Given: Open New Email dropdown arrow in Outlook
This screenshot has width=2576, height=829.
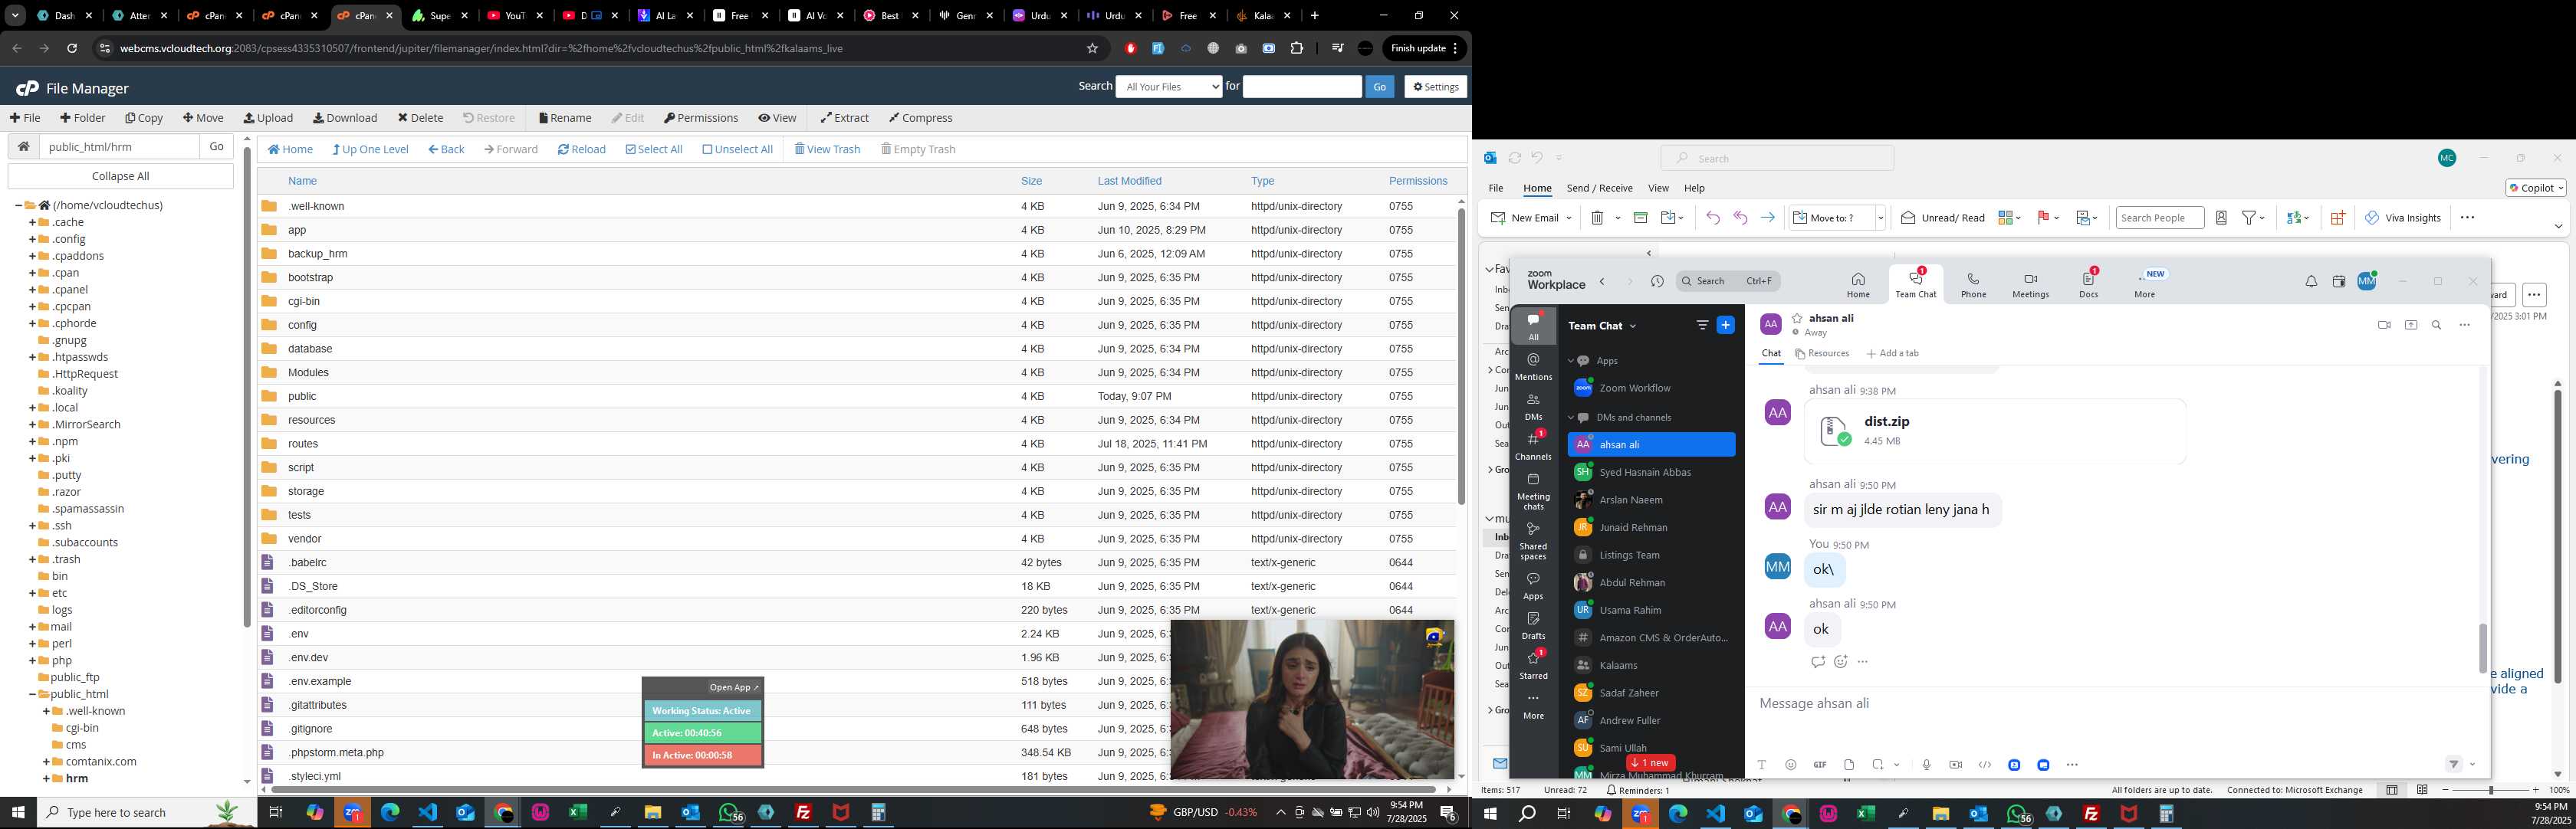Looking at the screenshot, I should 1569,218.
